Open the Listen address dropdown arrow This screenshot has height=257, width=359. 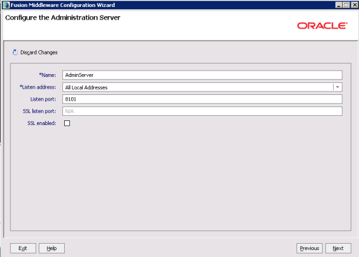click(338, 87)
